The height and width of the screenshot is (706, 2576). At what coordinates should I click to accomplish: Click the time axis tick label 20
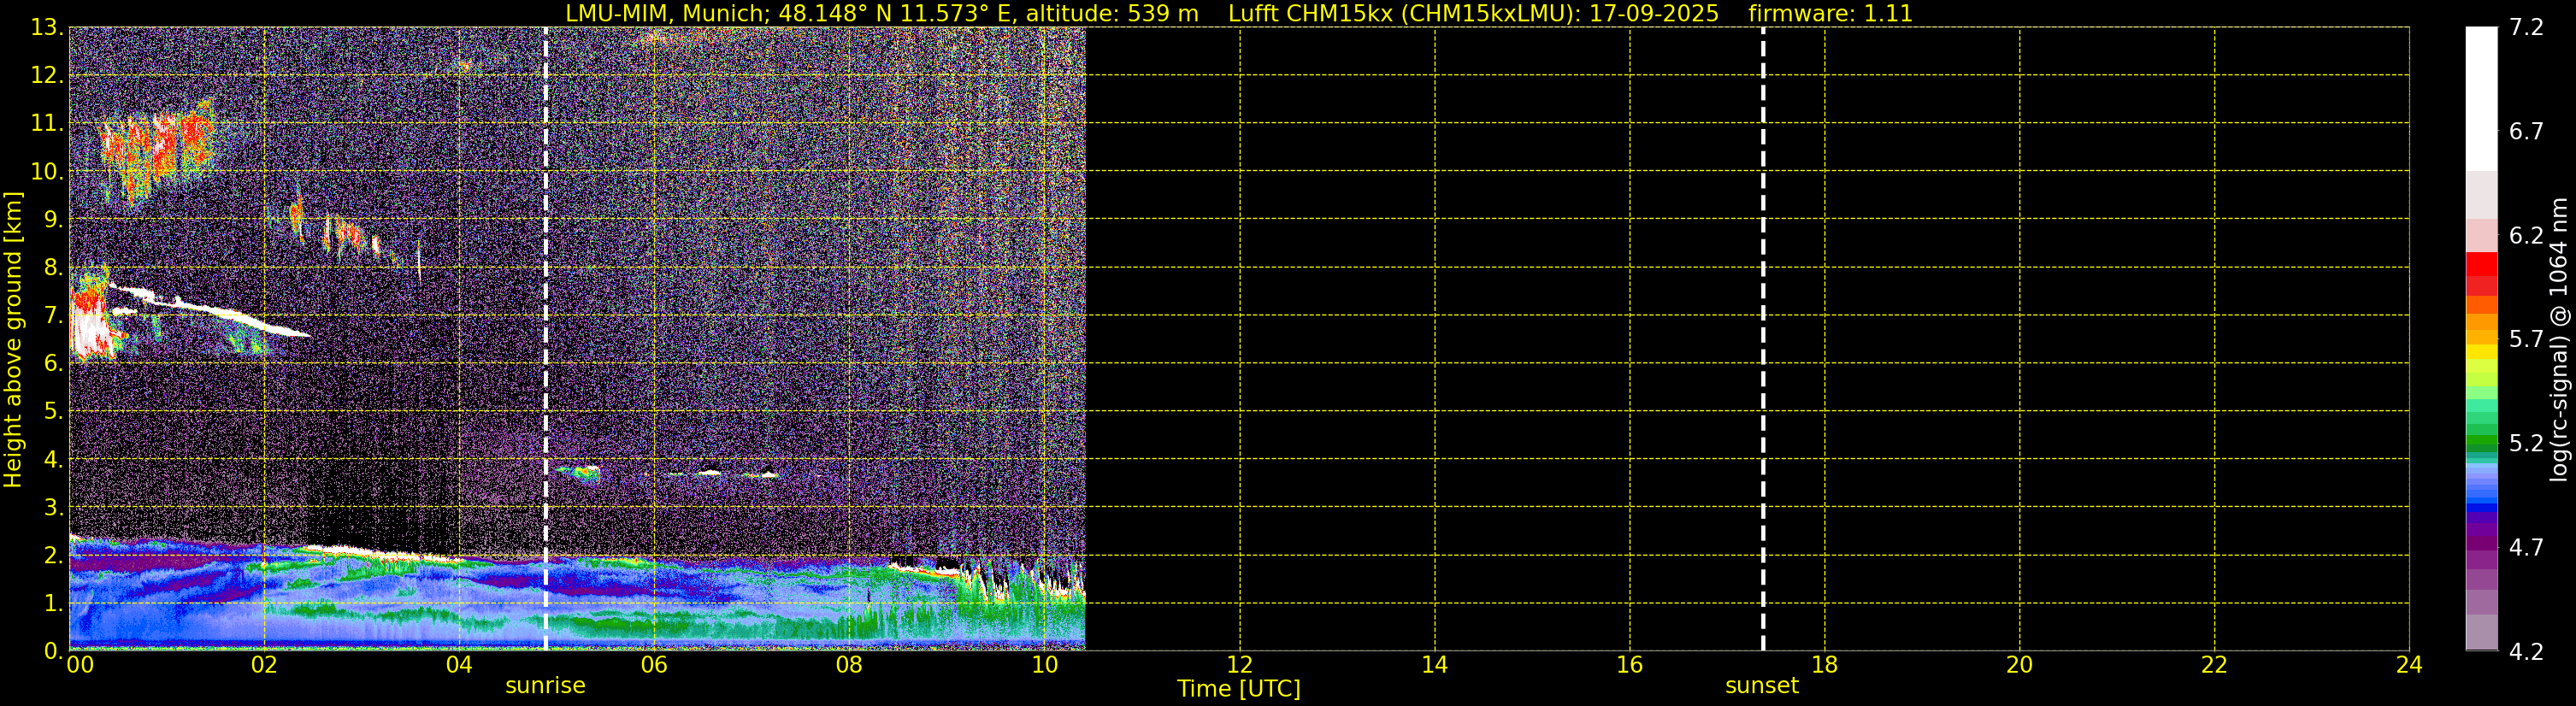[x=2019, y=664]
